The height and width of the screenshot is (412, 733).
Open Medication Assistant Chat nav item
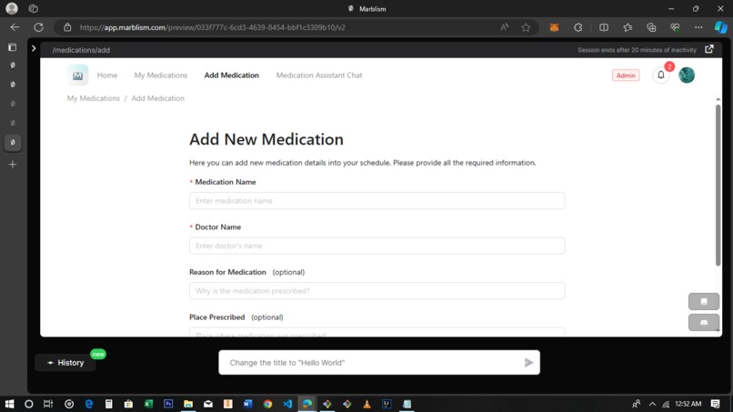pos(319,75)
